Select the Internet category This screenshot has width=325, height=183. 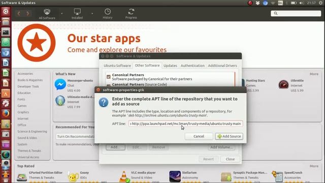23,118
